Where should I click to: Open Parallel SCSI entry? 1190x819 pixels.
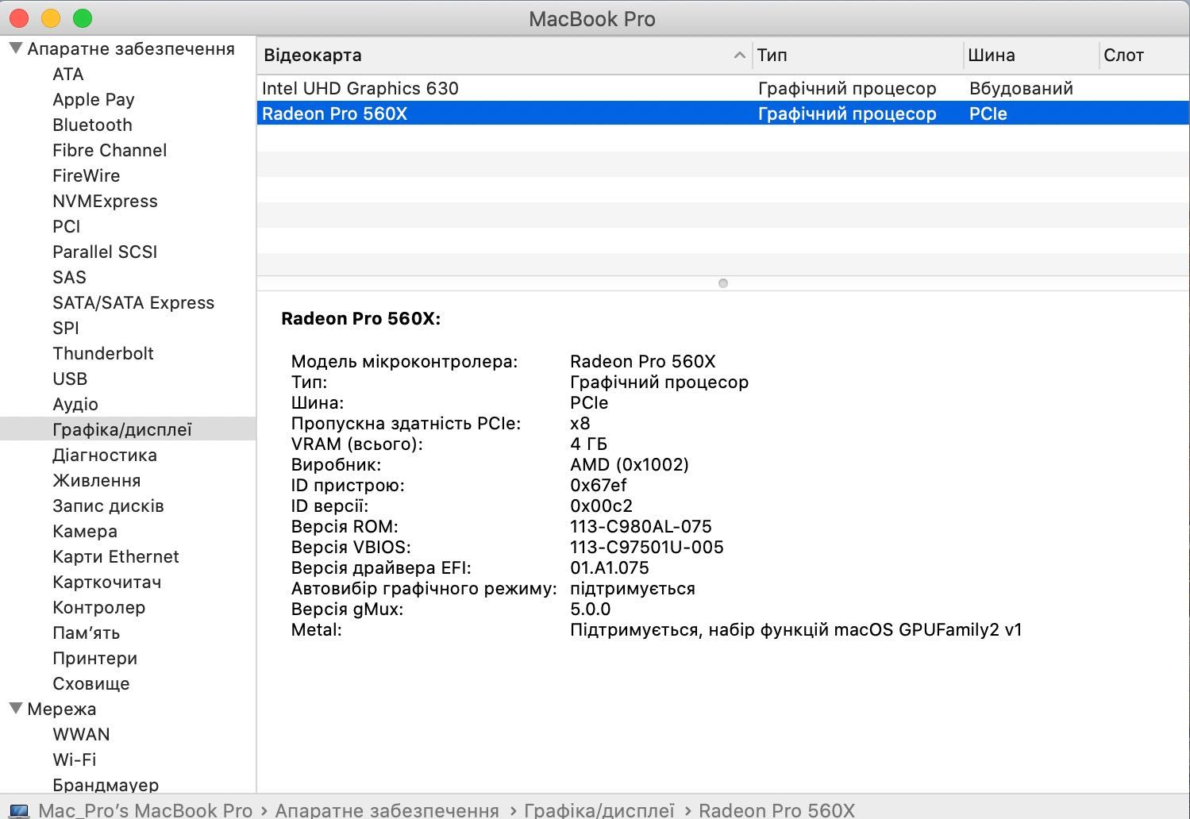pos(105,252)
